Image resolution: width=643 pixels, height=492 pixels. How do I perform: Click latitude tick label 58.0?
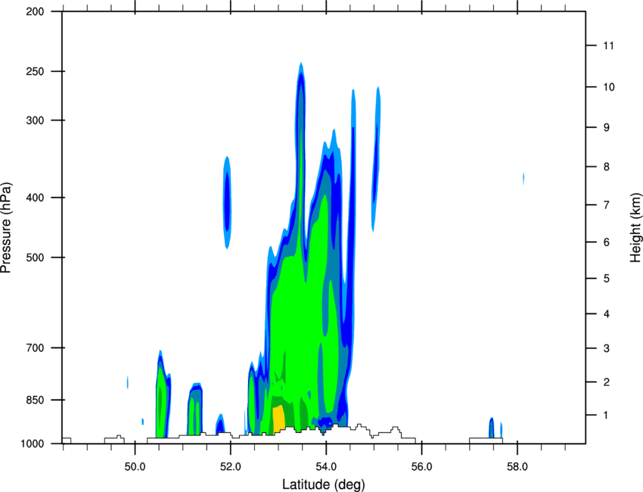(x=517, y=467)
